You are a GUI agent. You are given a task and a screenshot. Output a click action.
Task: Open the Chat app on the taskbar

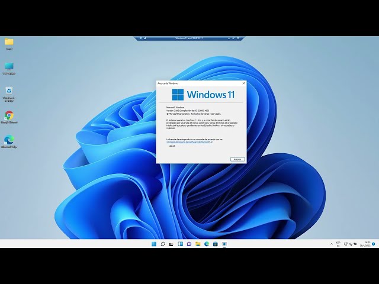tap(189, 244)
